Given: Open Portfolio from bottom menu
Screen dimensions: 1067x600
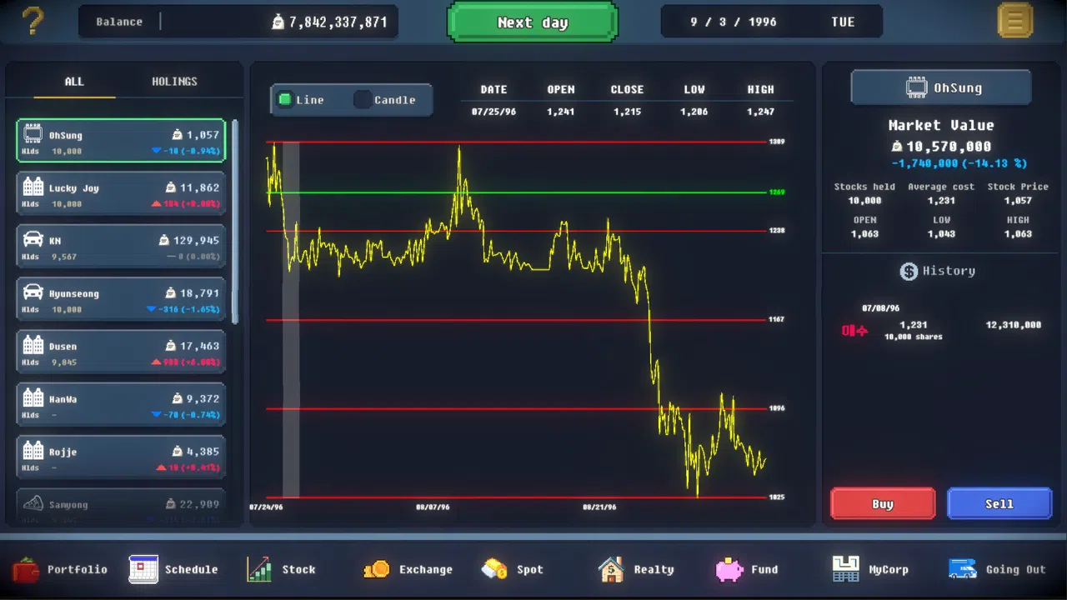Looking at the screenshot, I should click(60, 570).
